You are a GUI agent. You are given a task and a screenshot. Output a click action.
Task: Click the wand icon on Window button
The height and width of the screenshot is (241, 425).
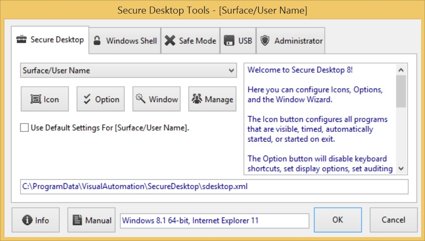click(x=141, y=99)
